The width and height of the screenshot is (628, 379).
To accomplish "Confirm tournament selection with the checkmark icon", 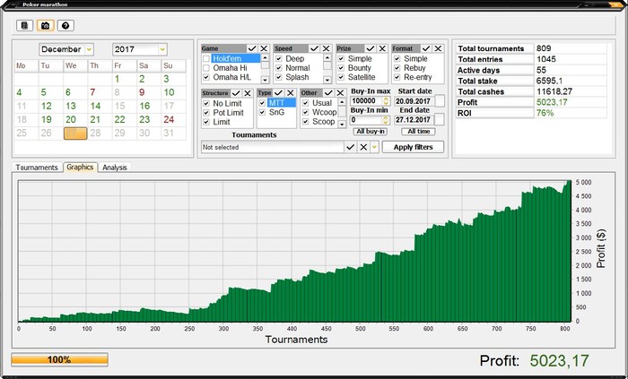I will point(351,147).
